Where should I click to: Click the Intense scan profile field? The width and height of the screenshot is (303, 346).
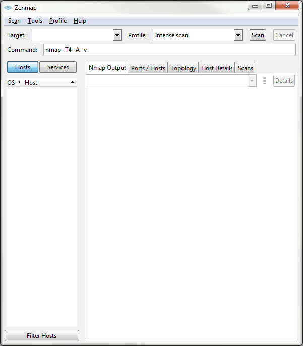[194, 35]
